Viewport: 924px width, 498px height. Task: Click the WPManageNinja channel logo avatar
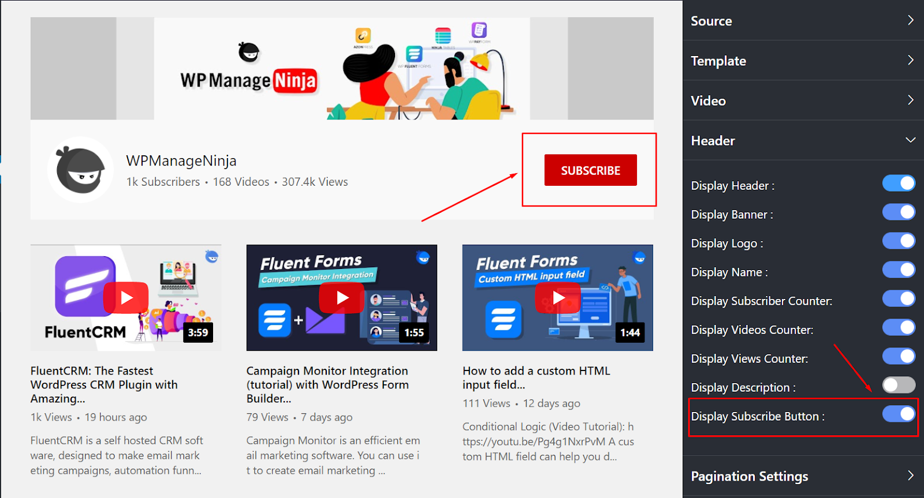point(81,170)
